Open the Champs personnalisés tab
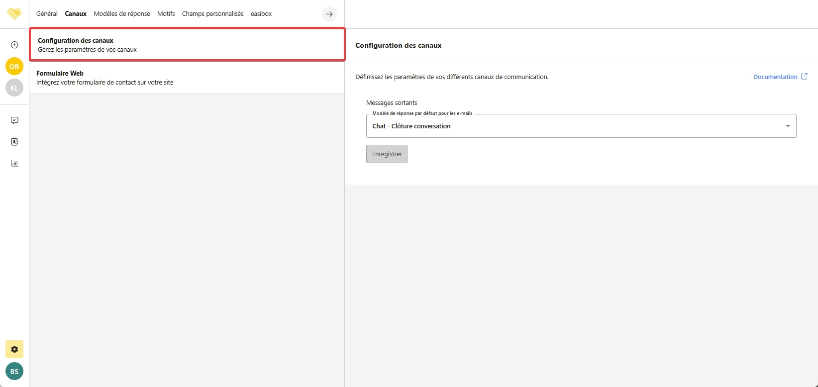Image resolution: width=818 pixels, height=387 pixels. tap(212, 14)
